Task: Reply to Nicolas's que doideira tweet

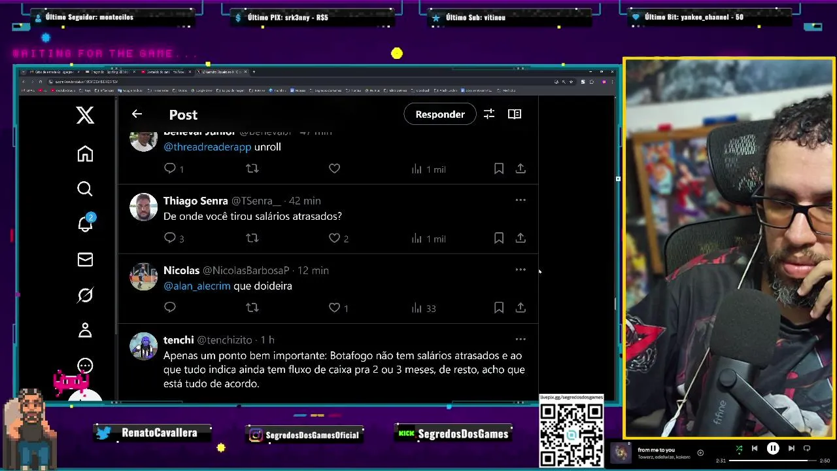Action: [x=170, y=307]
